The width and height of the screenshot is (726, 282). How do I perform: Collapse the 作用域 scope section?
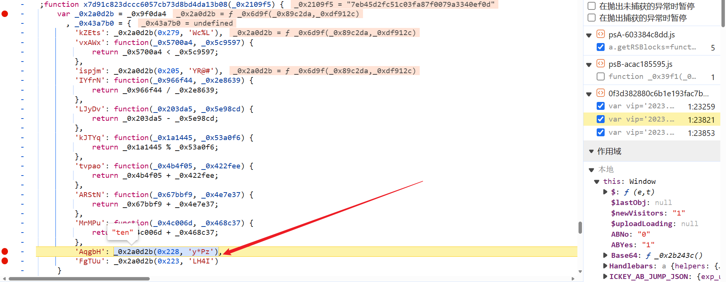tap(591, 151)
